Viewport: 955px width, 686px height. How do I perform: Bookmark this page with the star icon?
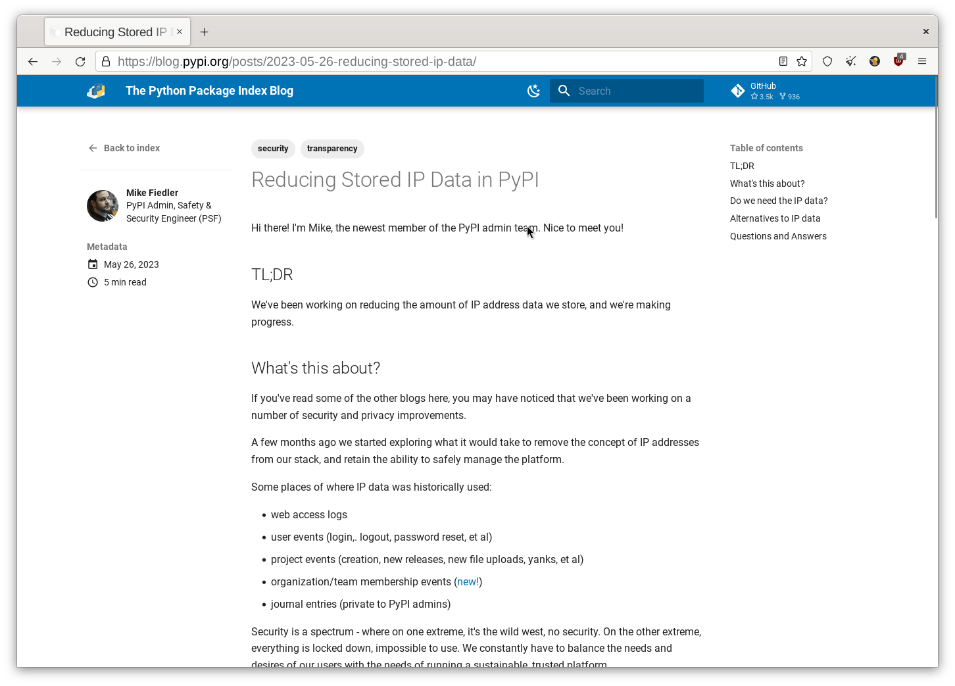coord(802,61)
